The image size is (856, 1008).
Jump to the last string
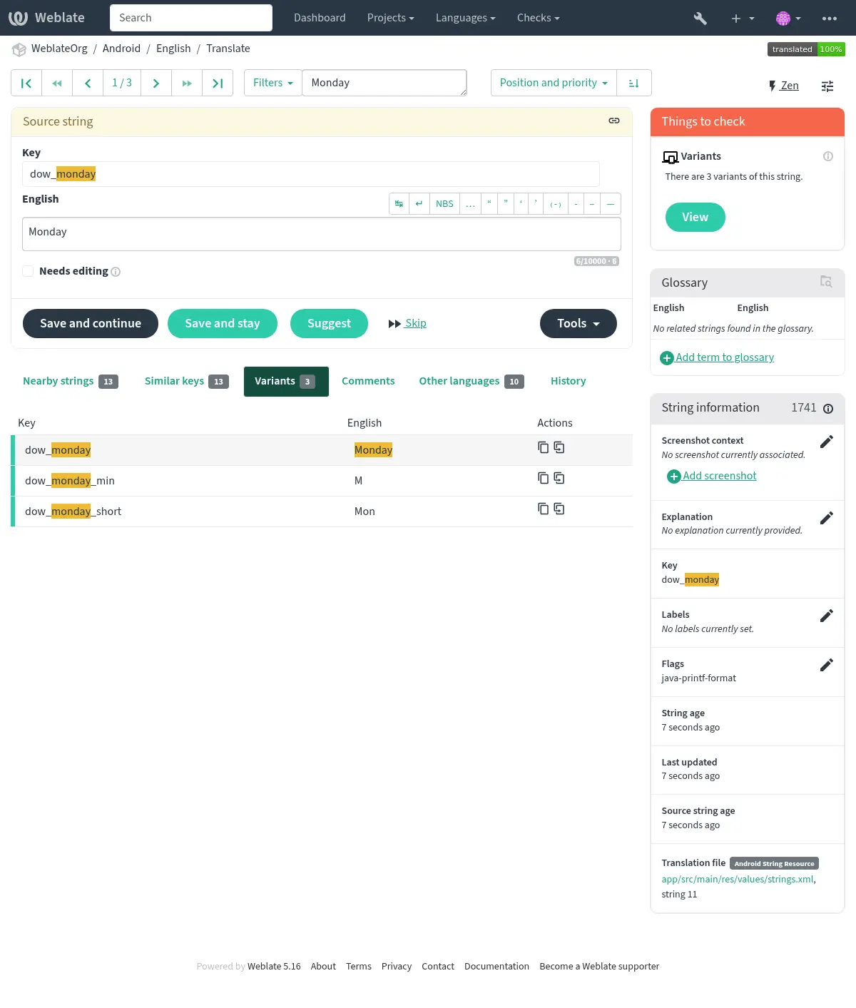218,83
